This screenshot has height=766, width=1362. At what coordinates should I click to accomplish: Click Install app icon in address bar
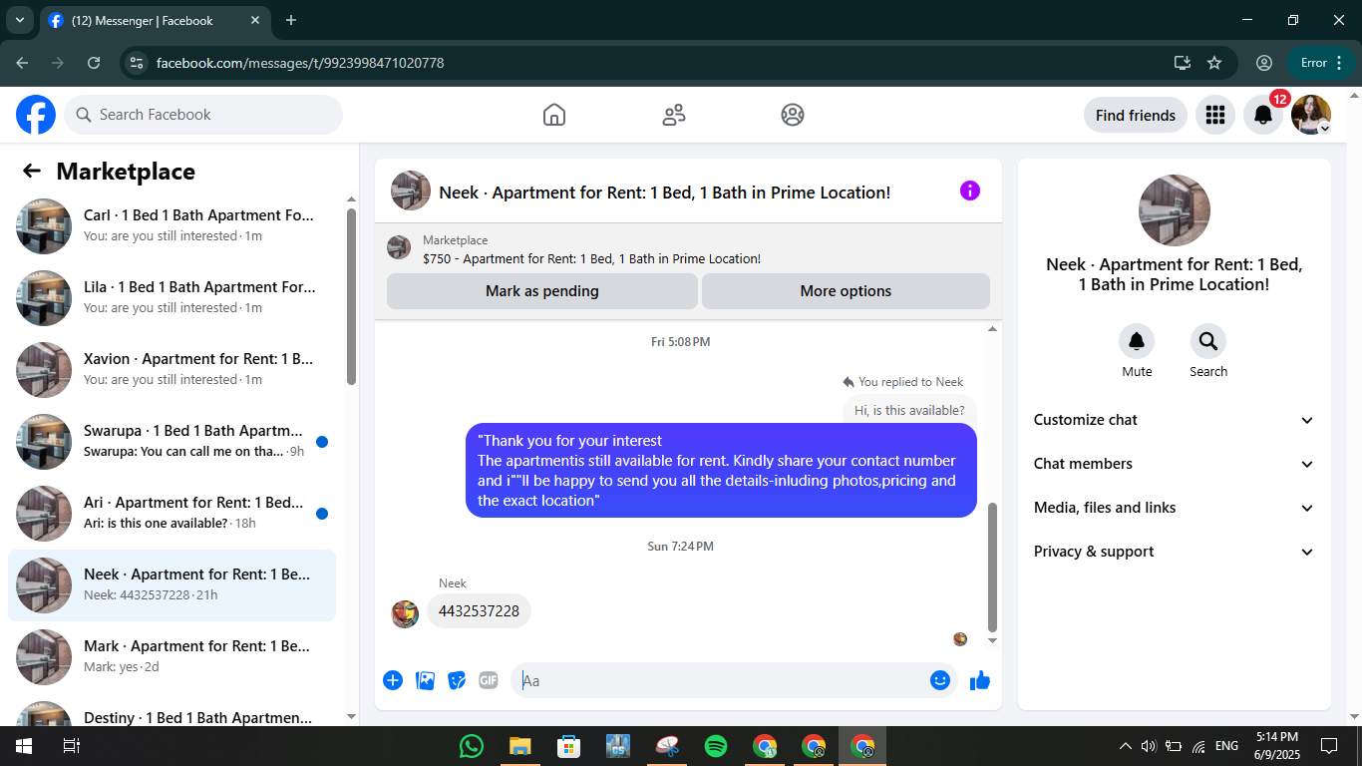click(1183, 63)
